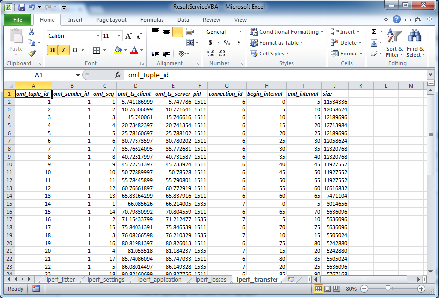Open the Font size dropdown
Screen dimensions: 439x299
click(119, 36)
